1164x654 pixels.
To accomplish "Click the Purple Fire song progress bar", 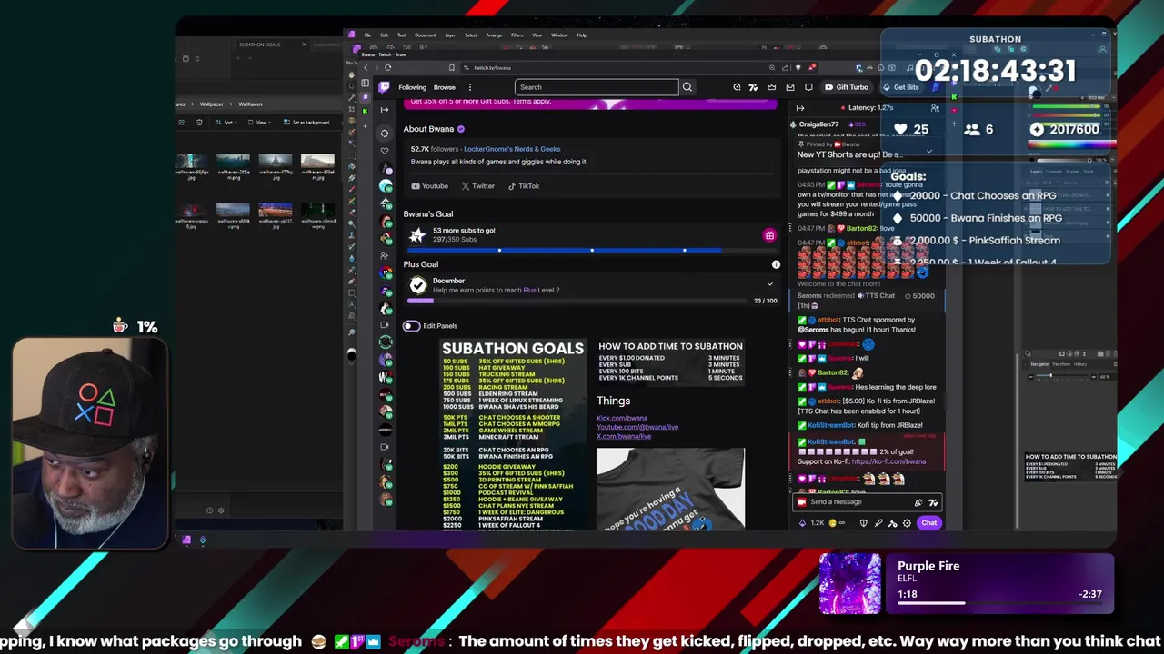I will [999, 602].
